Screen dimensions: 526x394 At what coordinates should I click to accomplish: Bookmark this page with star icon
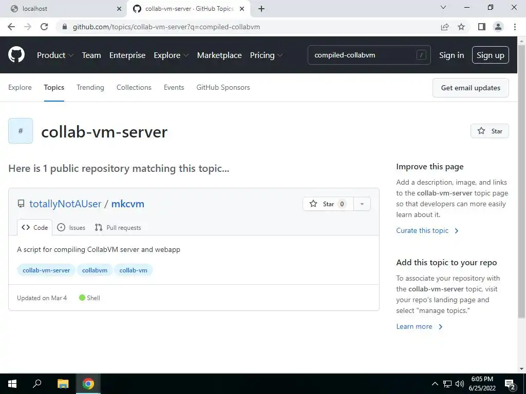461,27
